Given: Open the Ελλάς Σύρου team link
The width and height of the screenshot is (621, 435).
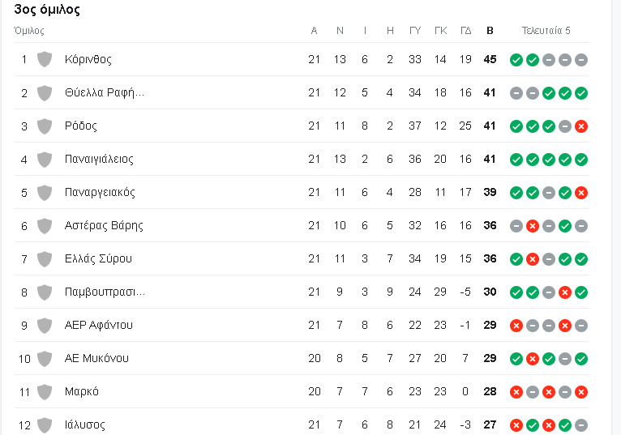Looking at the screenshot, I should tap(98, 259).
